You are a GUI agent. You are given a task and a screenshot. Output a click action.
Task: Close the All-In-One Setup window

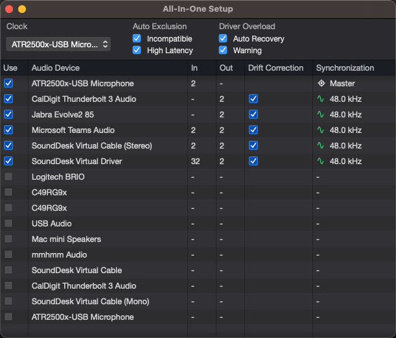[9, 10]
